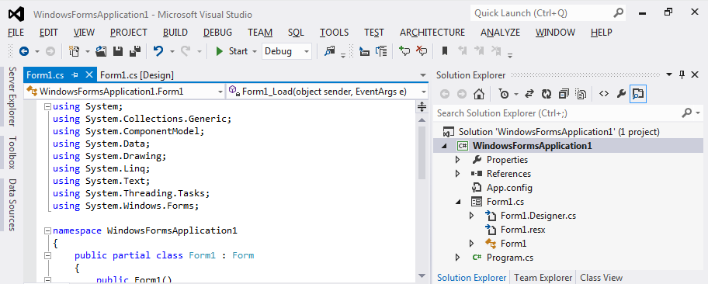Click the Uncomment selected lines icon
This screenshot has height=284, width=708.
(x=422, y=51)
